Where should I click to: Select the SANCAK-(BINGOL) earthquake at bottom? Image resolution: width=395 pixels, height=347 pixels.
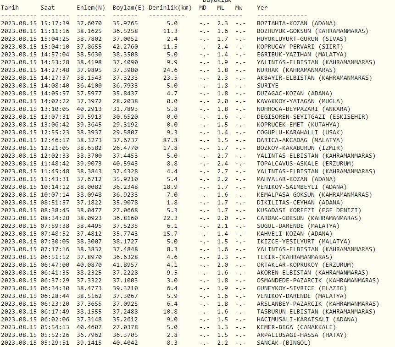(282, 343)
